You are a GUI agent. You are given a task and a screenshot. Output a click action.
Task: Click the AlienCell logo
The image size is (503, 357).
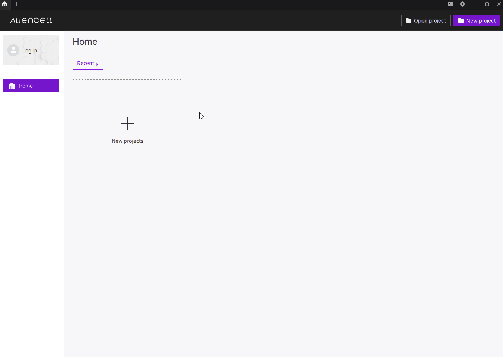[x=31, y=20]
